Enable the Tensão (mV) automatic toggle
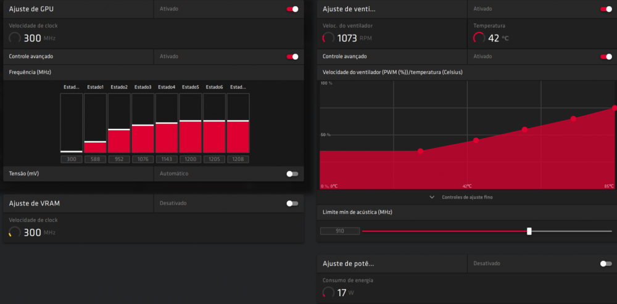Screen dimensions: 617x304 click(x=292, y=174)
